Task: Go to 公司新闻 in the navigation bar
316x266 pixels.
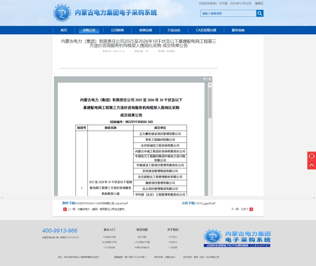Action: click(117, 30)
